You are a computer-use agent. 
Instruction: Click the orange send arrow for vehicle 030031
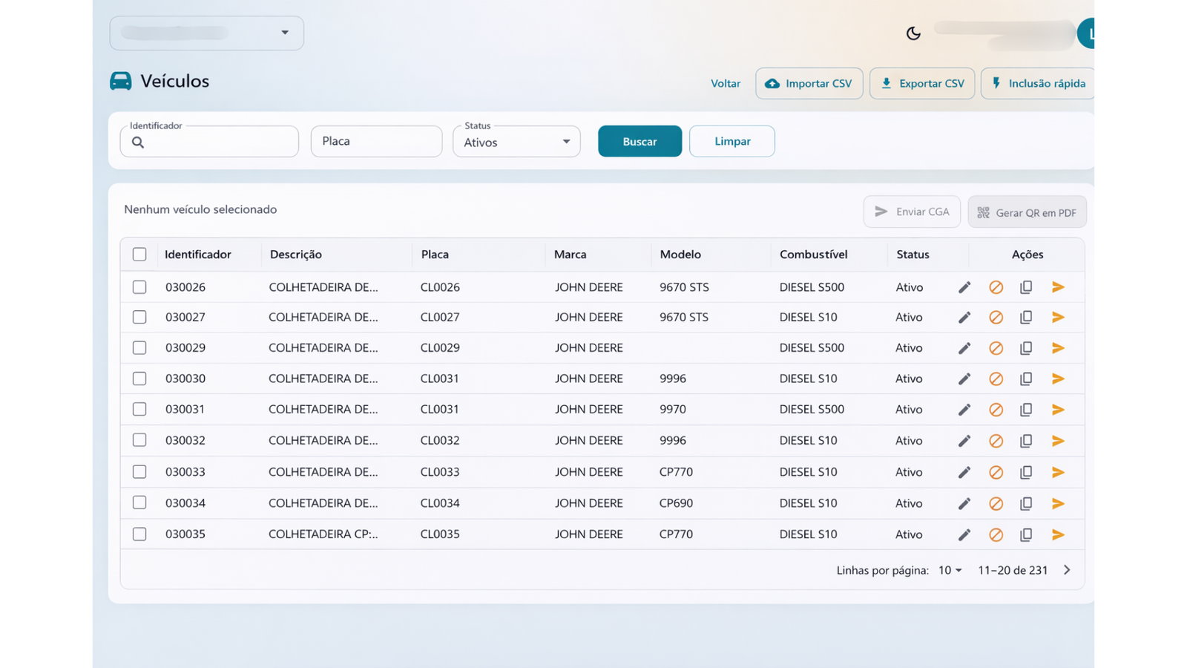[x=1058, y=410]
